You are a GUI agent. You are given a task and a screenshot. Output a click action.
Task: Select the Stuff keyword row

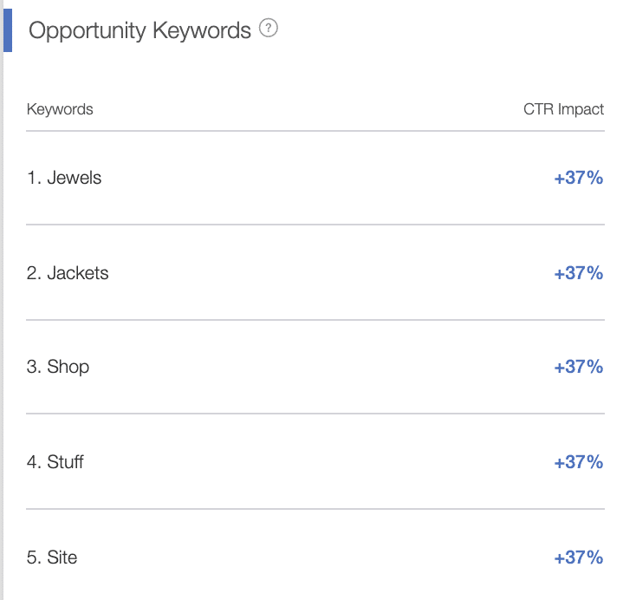tap(315, 461)
